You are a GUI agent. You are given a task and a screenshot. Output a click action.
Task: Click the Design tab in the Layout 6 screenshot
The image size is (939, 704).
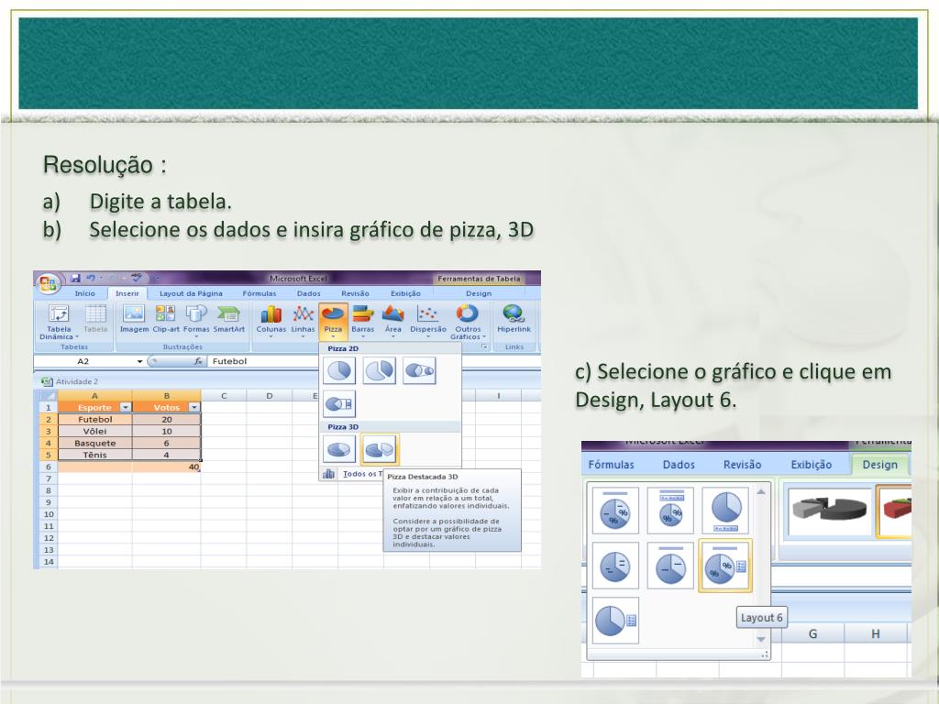click(x=879, y=465)
